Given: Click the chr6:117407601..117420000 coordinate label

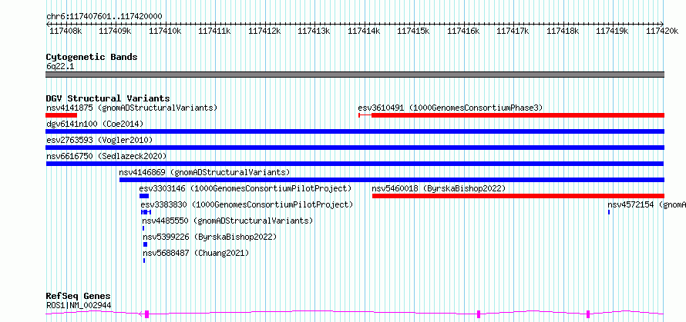Looking at the screenshot, I should [x=104, y=17].
